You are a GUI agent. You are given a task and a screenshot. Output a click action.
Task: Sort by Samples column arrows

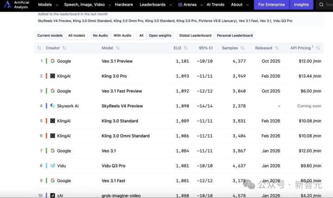click(x=242, y=48)
